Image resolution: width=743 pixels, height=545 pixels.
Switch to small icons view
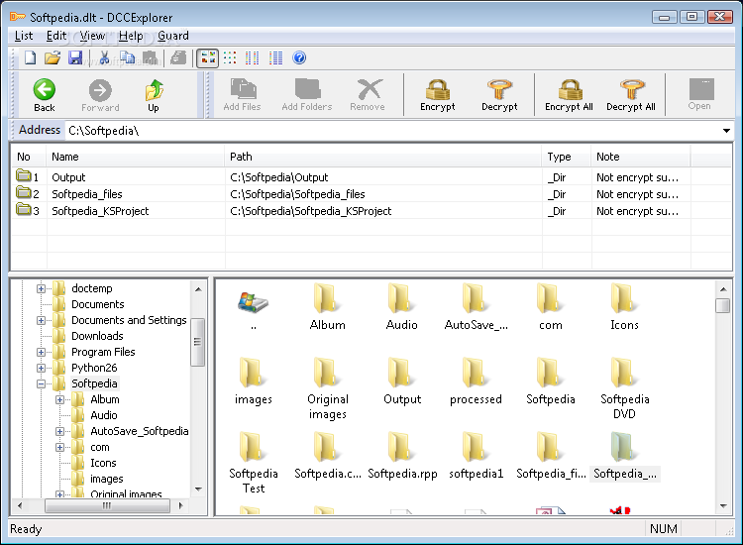point(230,57)
